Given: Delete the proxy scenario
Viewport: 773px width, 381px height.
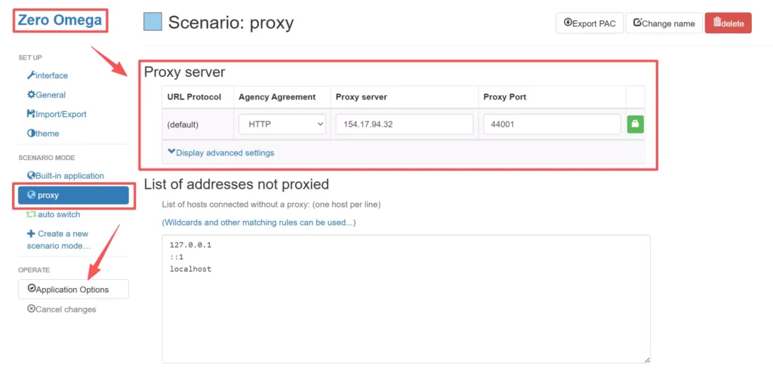Looking at the screenshot, I should (x=728, y=23).
